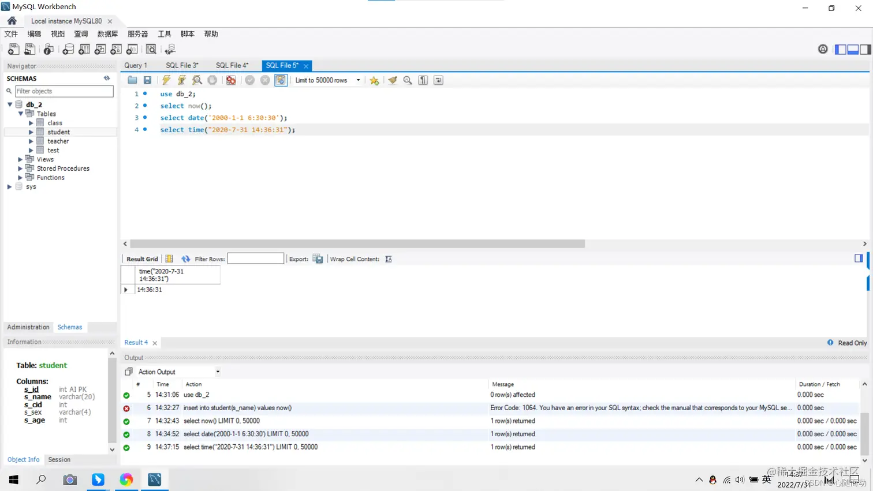The height and width of the screenshot is (491, 873).
Task: Open the object inspector from main toolbar
Action: 48,50
